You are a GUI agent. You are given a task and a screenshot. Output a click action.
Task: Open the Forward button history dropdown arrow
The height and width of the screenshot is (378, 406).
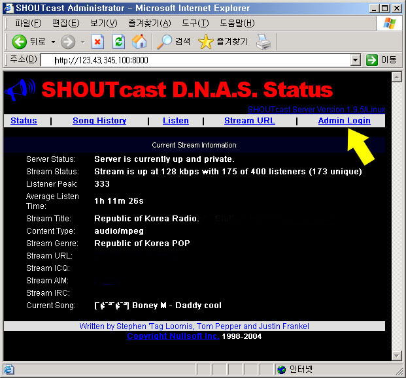83,42
